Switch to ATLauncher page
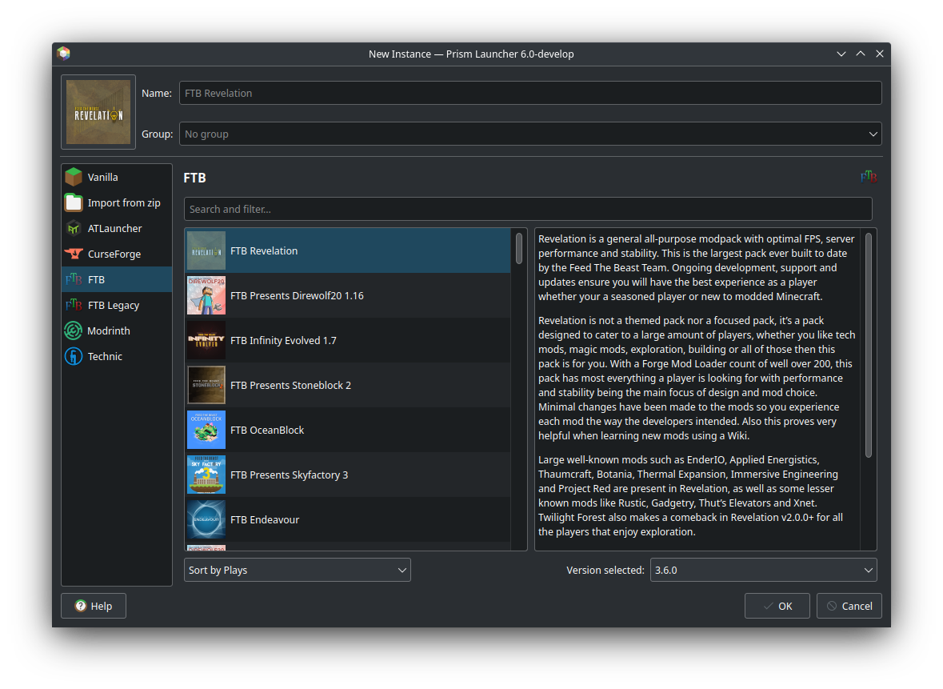943x689 pixels. [x=117, y=228]
